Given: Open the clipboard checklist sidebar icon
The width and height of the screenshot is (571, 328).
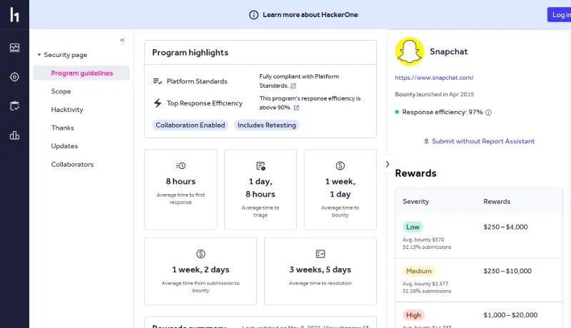Looking at the screenshot, I should [x=14, y=106].
